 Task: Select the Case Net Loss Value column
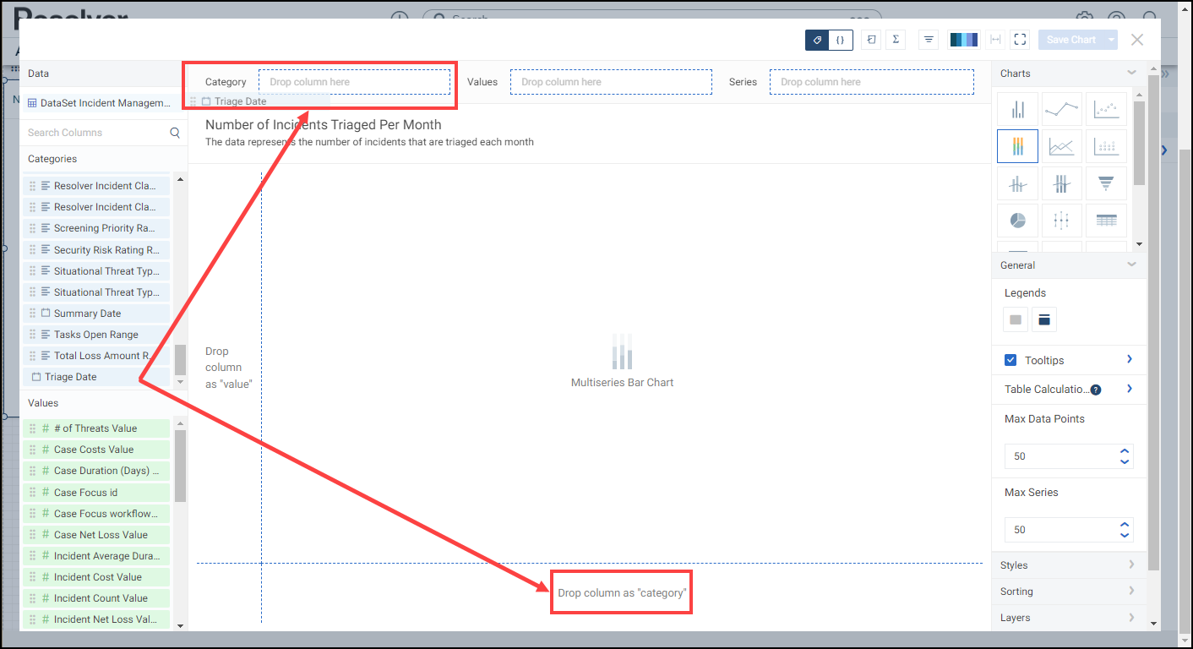coord(96,535)
